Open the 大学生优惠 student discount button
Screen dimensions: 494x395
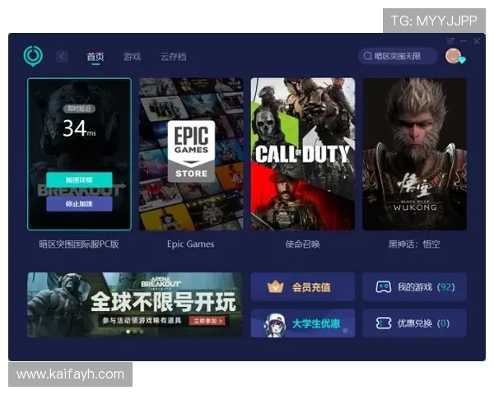[303, 323]
